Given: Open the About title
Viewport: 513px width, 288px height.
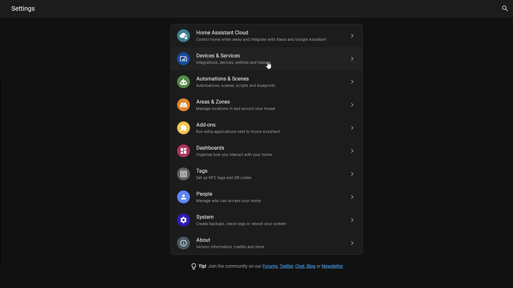Looking at the screenshot, I should pos(203,240).
